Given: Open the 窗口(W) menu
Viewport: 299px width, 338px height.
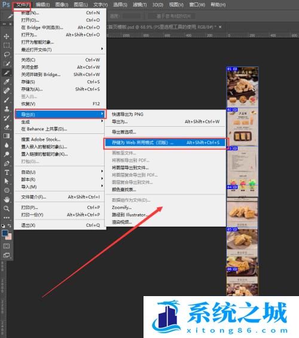Looking at the screenshot, I should tap(197, 5).
